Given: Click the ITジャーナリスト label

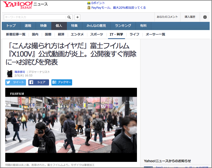Looking at the screenshot, I should coord(39,72).
